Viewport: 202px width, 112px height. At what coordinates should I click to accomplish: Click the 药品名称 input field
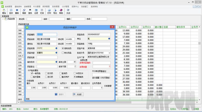[x=47, y=39]
